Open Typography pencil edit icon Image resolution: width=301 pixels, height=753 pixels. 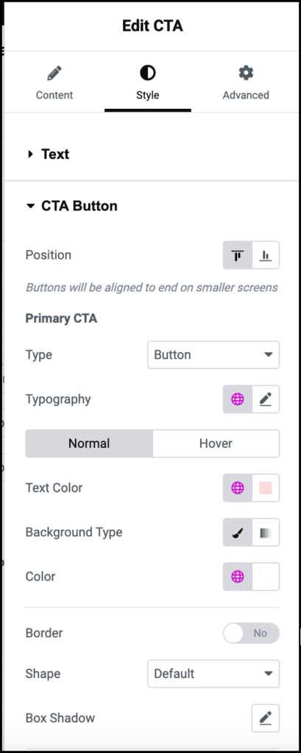tap(266, 399)
